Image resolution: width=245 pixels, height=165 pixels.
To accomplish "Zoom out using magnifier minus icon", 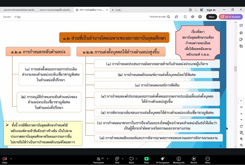I will 241,145.
